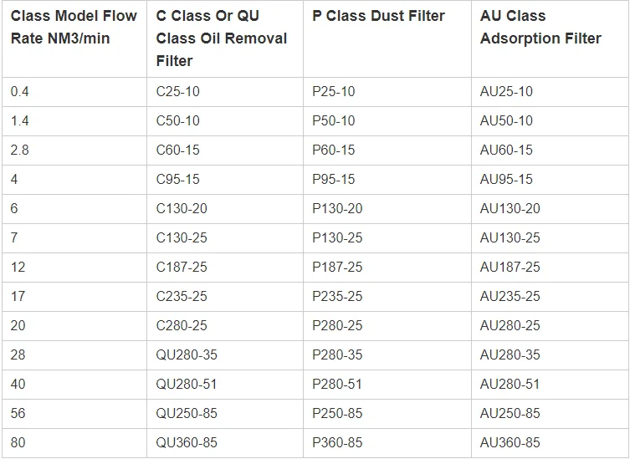Image resolution: width=630 pixels, height=459 pixels.
Task: Click the AU60-15 adsorption filter cell
Action: 551,150
